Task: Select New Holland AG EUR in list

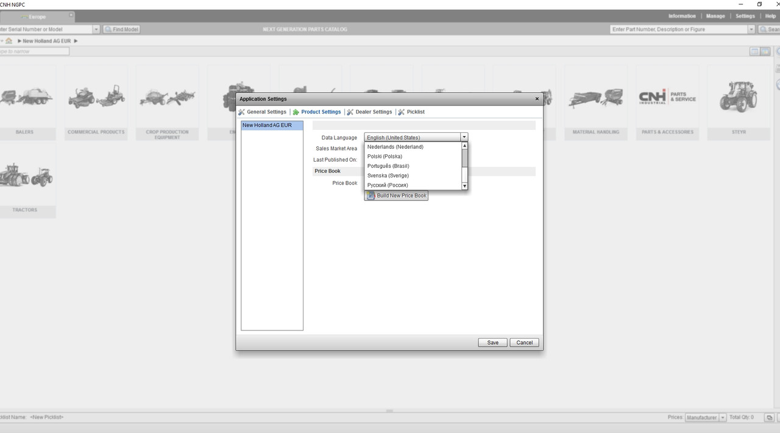Action: coord(272,125)
